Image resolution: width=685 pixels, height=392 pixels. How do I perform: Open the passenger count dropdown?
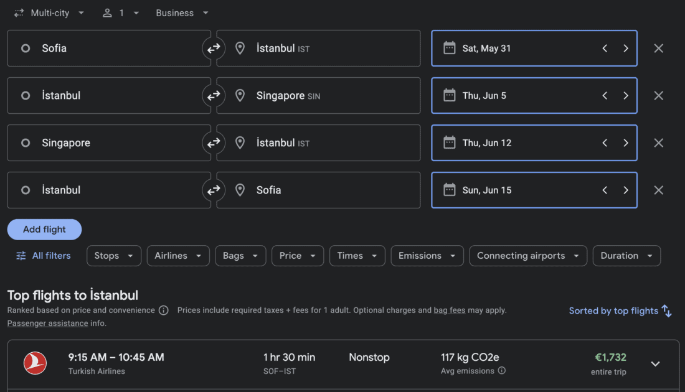[x=121, y=13]
